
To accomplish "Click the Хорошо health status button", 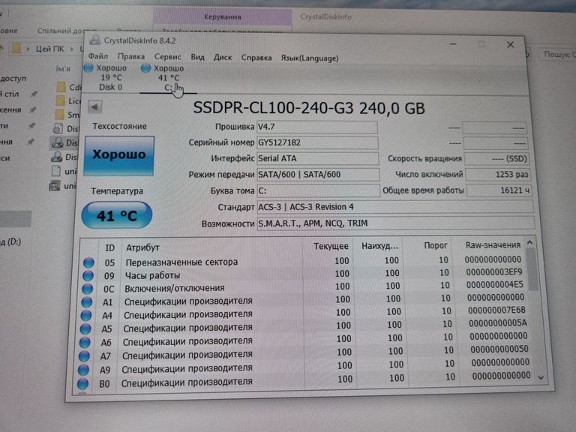I will [118, 155].
